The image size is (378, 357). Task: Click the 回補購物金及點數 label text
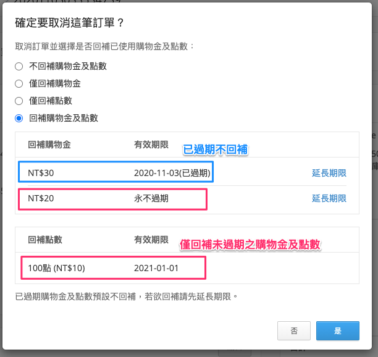point(64,119)
